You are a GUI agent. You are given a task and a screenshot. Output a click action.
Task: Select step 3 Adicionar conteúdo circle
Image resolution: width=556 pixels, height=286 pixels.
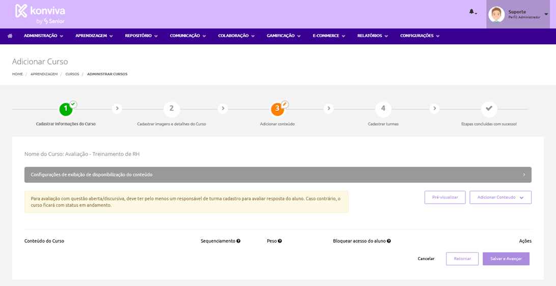coord(277,109)
